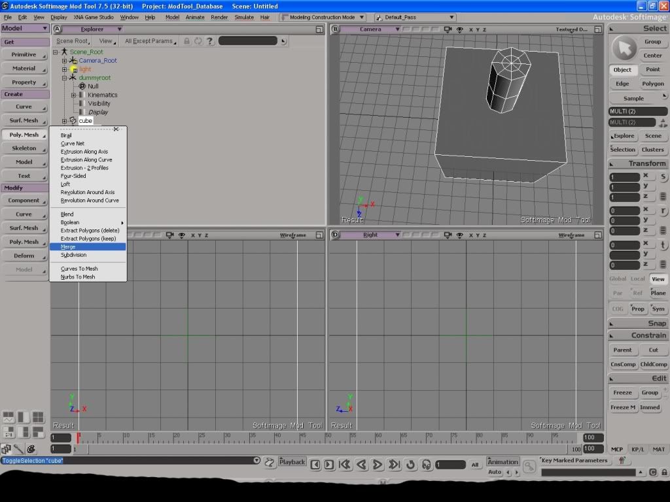Go to last frame button
Screen dimensions: 670x502
point(394,465)
